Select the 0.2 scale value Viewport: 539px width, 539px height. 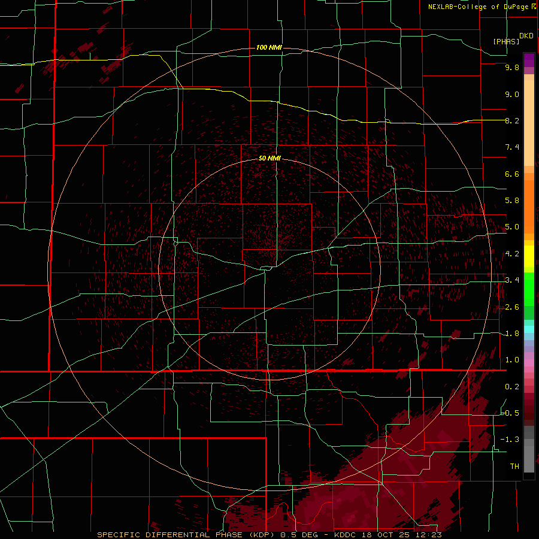512,387
